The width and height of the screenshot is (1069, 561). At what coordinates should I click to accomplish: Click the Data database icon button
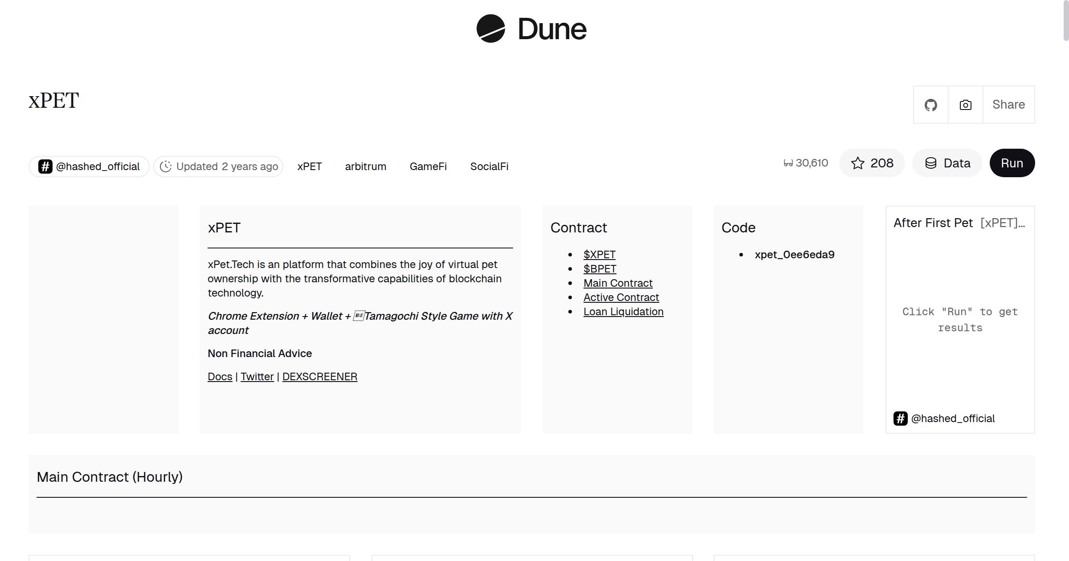947,163
